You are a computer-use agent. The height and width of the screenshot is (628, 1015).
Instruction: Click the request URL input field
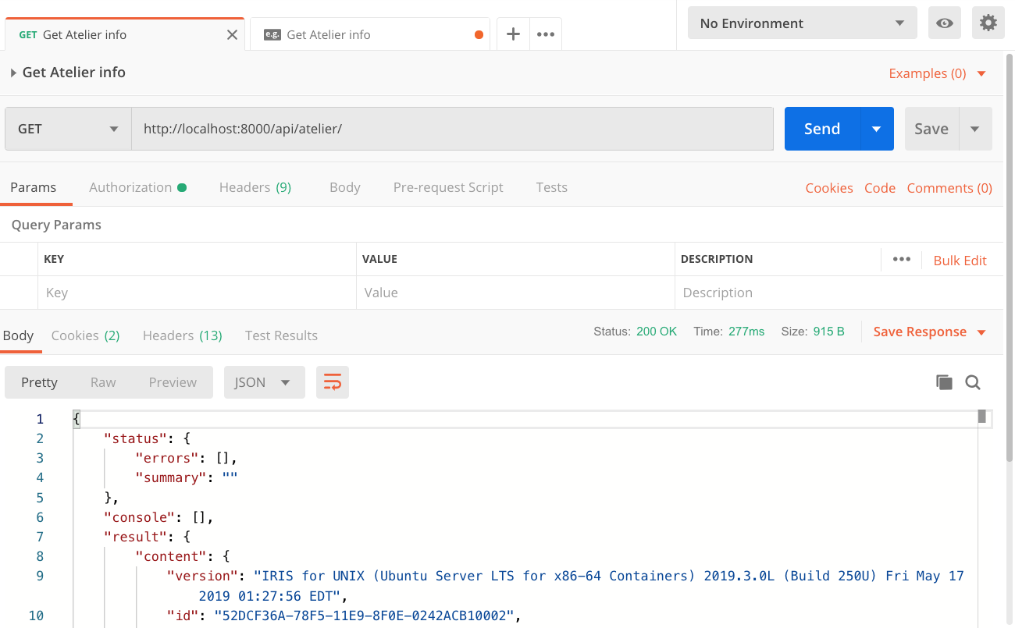(x=451, y=129)
